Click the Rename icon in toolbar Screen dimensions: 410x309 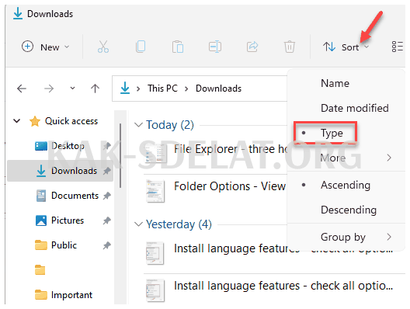coord(215,47)
